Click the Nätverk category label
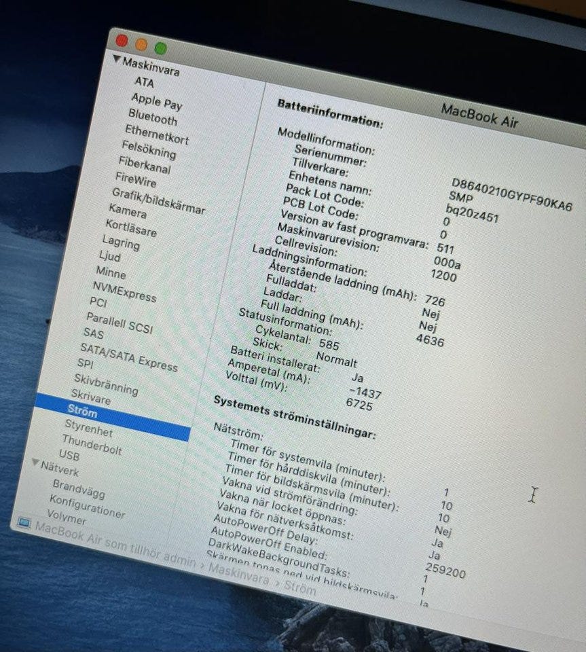The width and height of the screenshot is (586, 652). [x=60, y=469]
